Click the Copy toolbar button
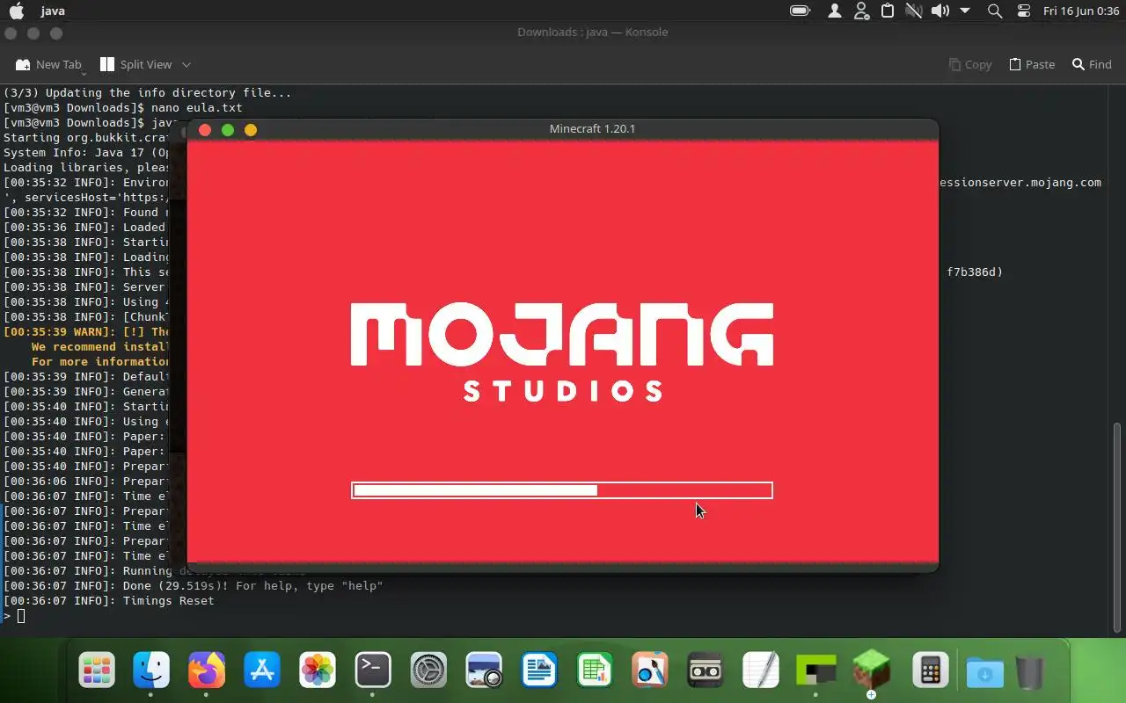Image resolution: width=1126 pixels, height=703 pixels. coord(970,64)
